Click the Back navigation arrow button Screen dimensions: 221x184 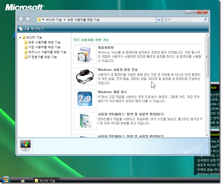point(21,20)
